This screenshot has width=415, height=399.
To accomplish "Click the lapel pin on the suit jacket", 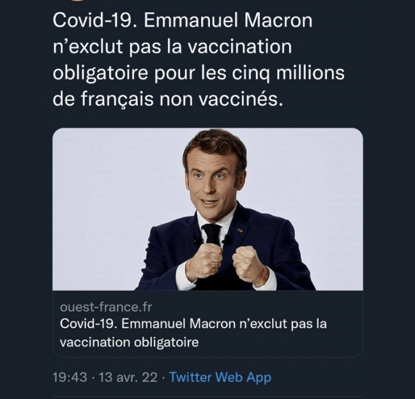I will 240,230.
